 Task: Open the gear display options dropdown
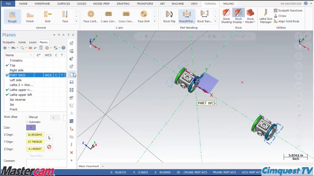tap(51, 48)
